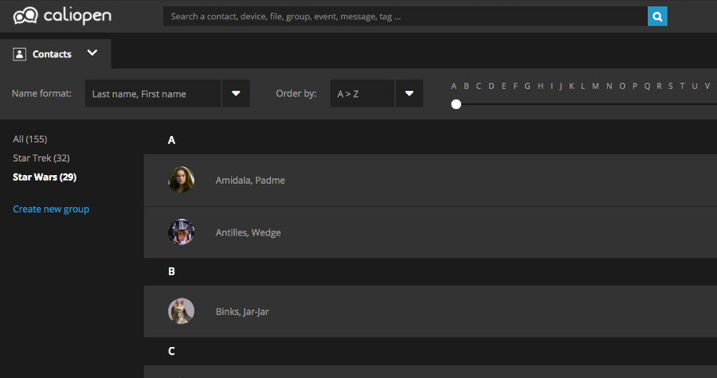Viewport: 717px width, 378px height.
Task: Open the Name format dropdown arrow
Action: click(x=236, y=93)
